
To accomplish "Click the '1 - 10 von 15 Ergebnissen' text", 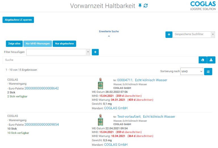I will [22, 70].
